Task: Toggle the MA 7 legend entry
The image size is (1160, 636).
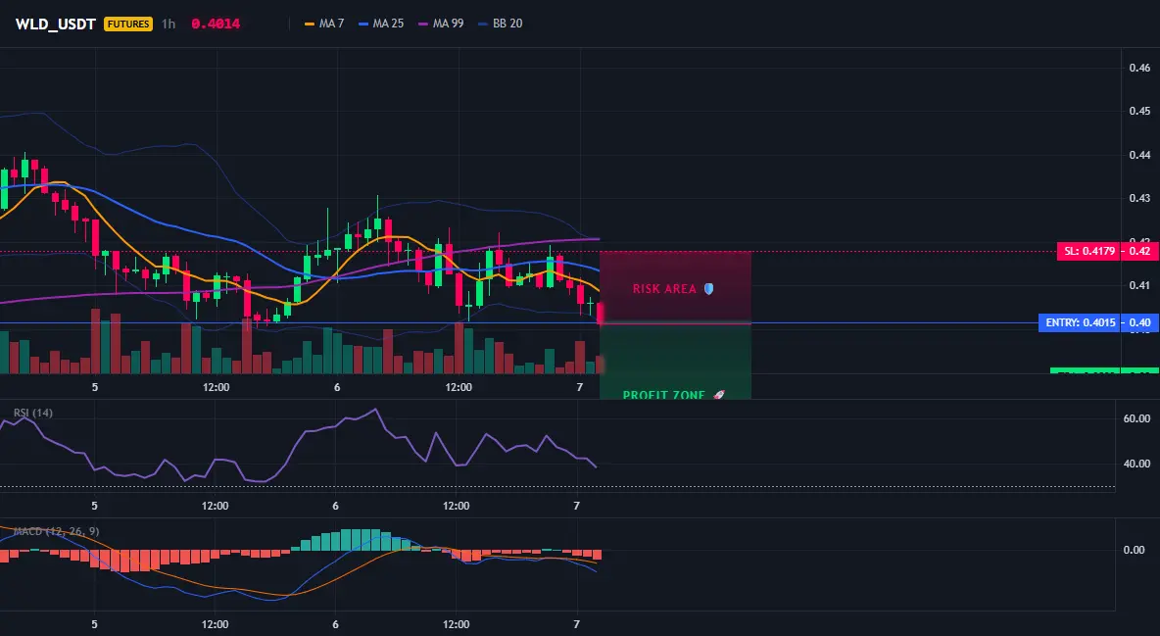Action: (324, 24)
